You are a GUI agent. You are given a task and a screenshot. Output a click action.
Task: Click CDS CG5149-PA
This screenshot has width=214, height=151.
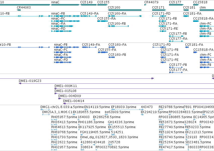pyautogui.click(x=89, y=47)
